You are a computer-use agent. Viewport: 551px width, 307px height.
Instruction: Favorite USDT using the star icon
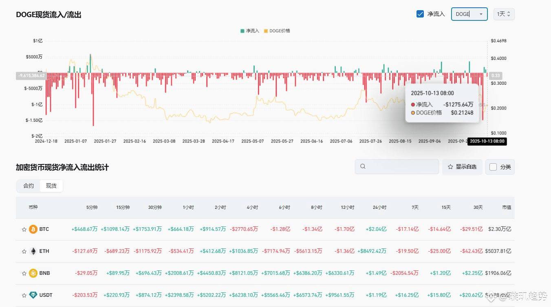pos(24,296)
